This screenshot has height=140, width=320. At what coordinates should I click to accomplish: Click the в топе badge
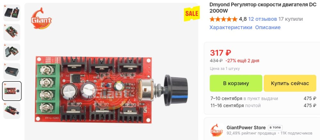[275, 128]
